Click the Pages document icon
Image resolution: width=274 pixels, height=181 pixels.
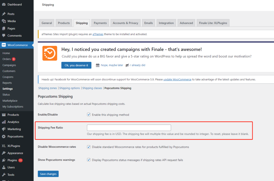(x=4, y=28)
